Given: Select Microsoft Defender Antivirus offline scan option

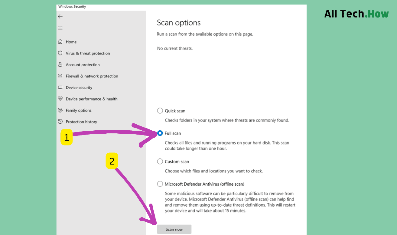Looking at the screenshot, I should click(160, 184).
